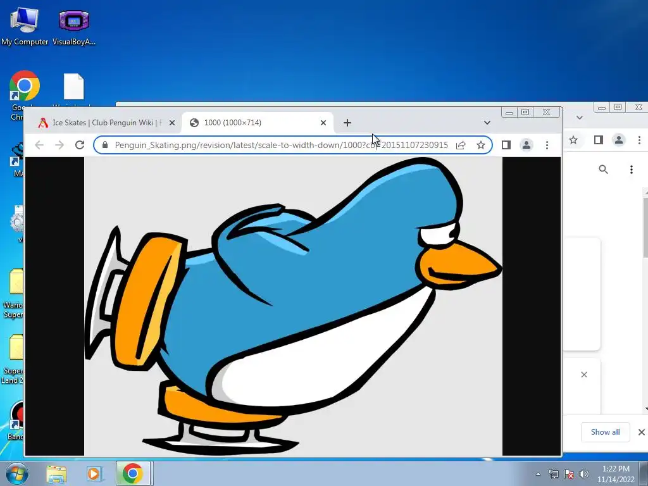Image resolution: width=648 pixels, height=486 pixels.
Task: Toggle side panel in background Chrome window
Action: pyautogui.click(x=599, y=140)
